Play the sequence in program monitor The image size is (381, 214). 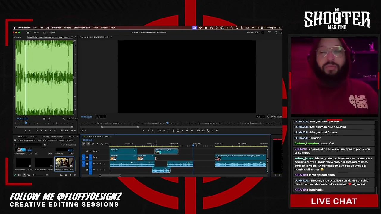point(182,130)
